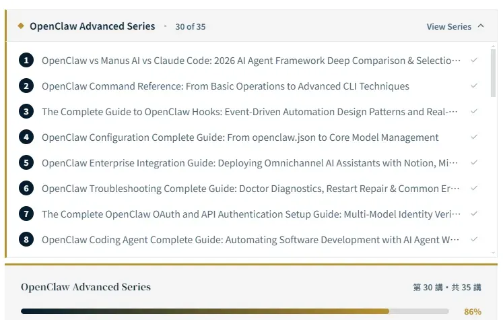Click the OpenClaw Advanced Series header title
The width and height of the screenshot is (503, 320).
(92, 26)
